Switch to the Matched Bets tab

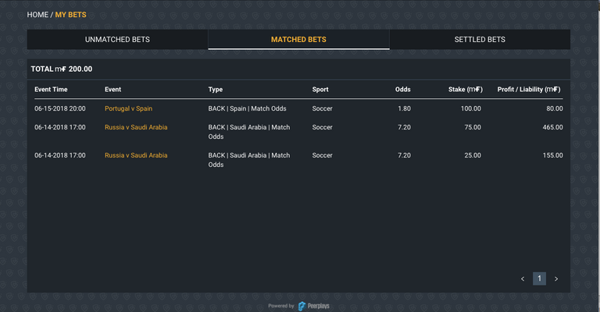tap(298, 40)
